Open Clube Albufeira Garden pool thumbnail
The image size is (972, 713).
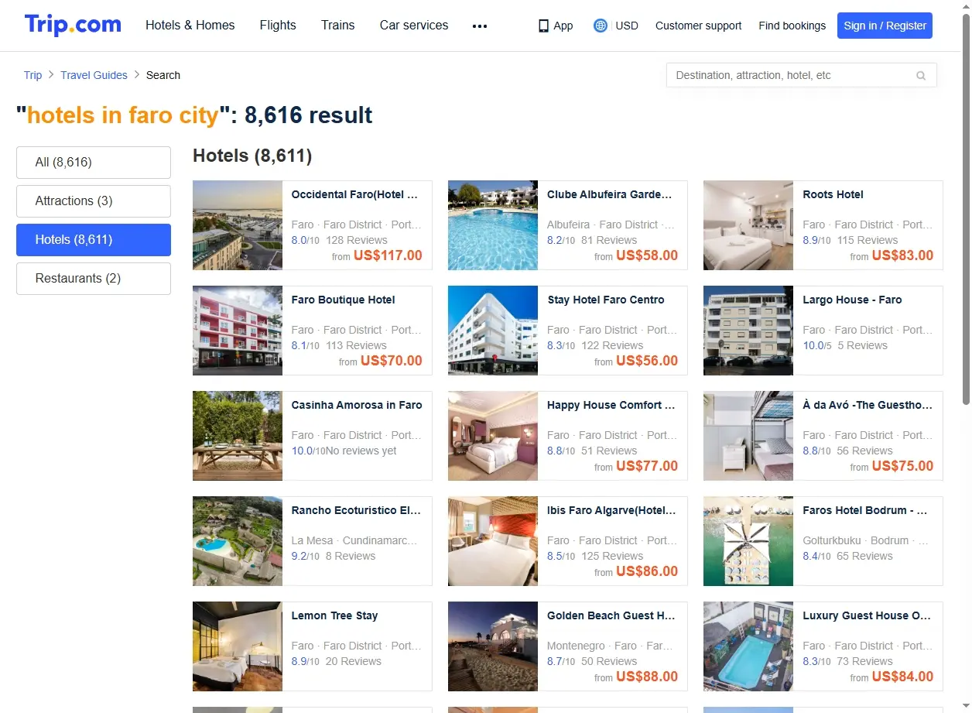click(x=493, y=225)
